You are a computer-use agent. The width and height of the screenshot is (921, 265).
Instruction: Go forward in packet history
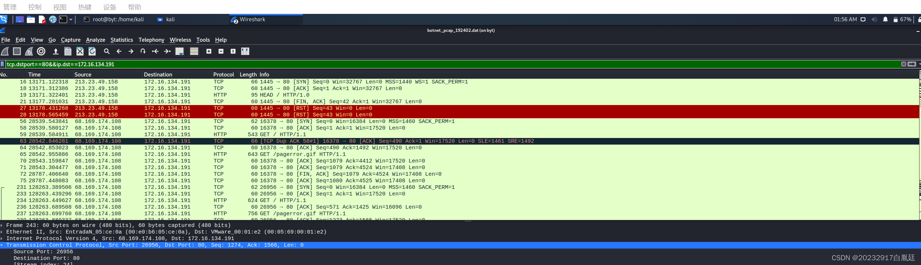[x=131, y=52]
